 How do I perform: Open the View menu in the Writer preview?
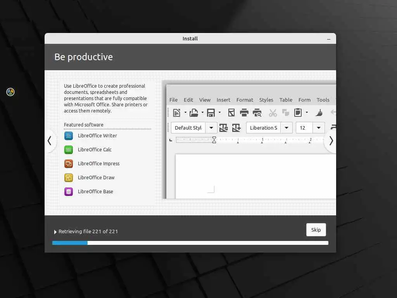pyautogui.click(x=205, y=100)
